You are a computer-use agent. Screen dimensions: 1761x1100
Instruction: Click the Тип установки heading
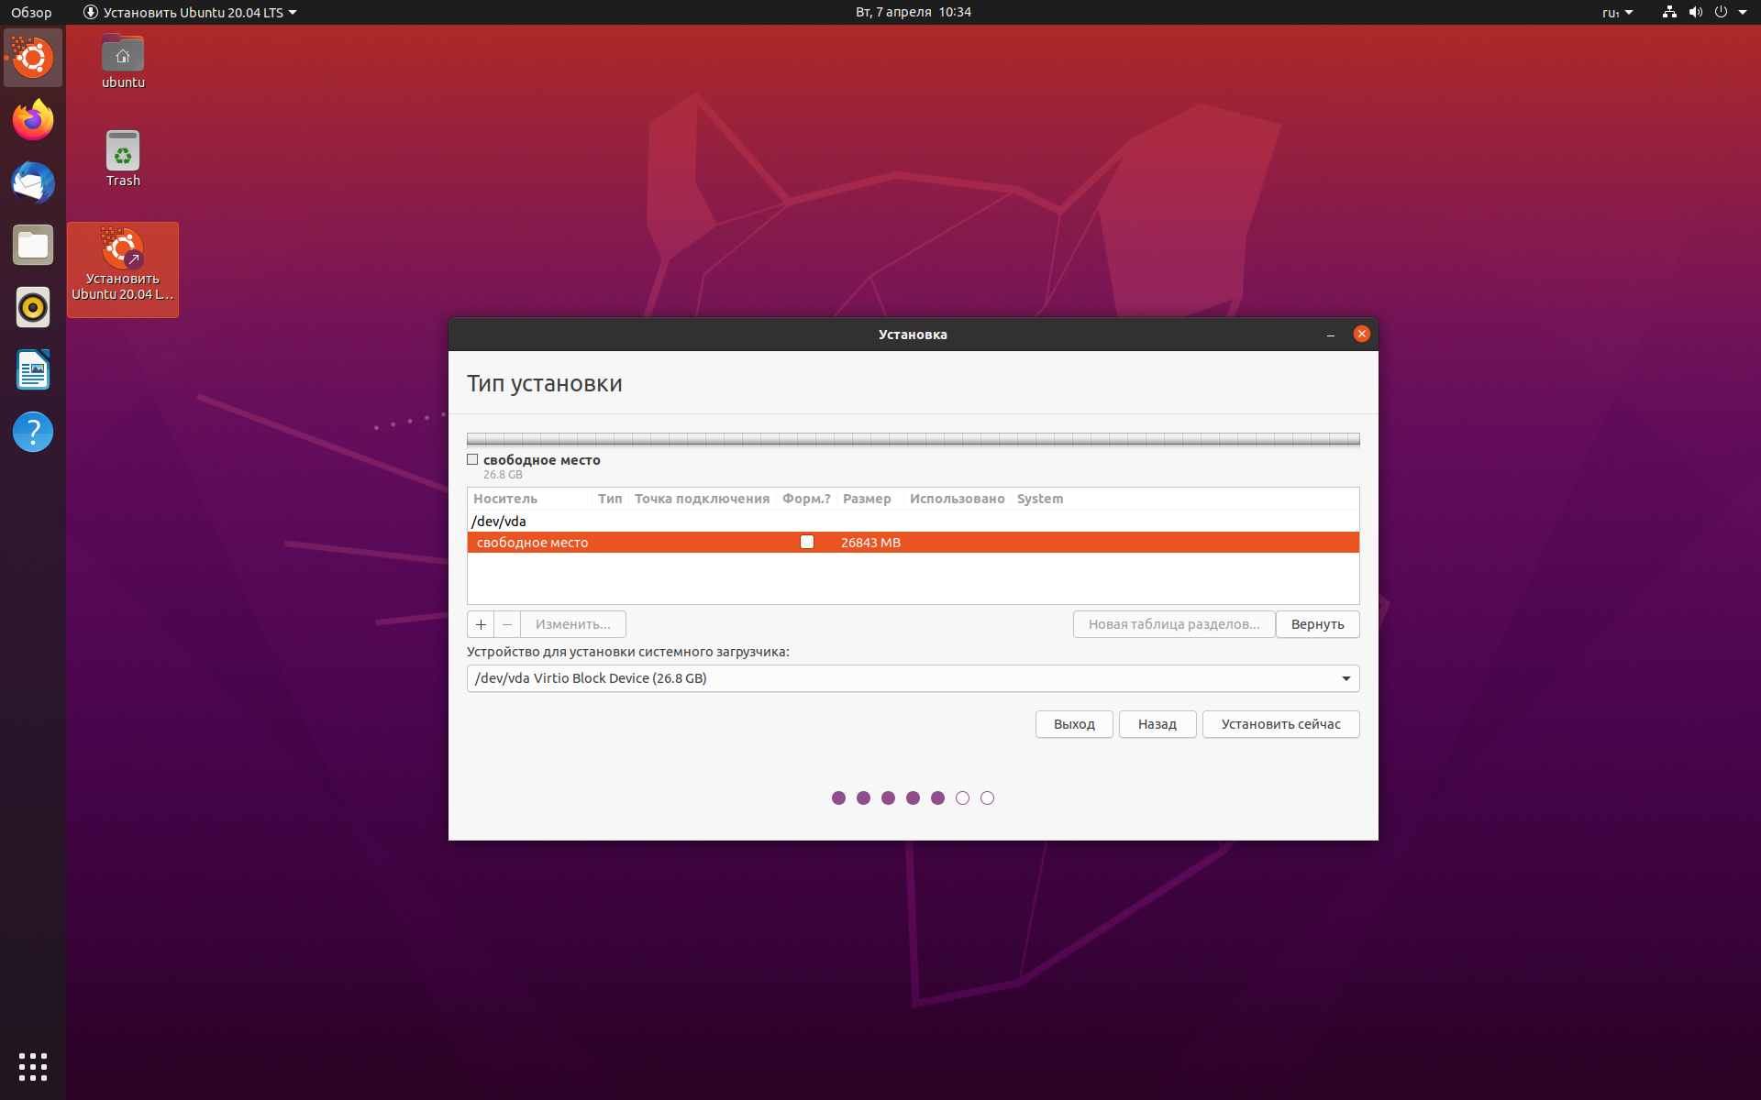coord(545,383)
